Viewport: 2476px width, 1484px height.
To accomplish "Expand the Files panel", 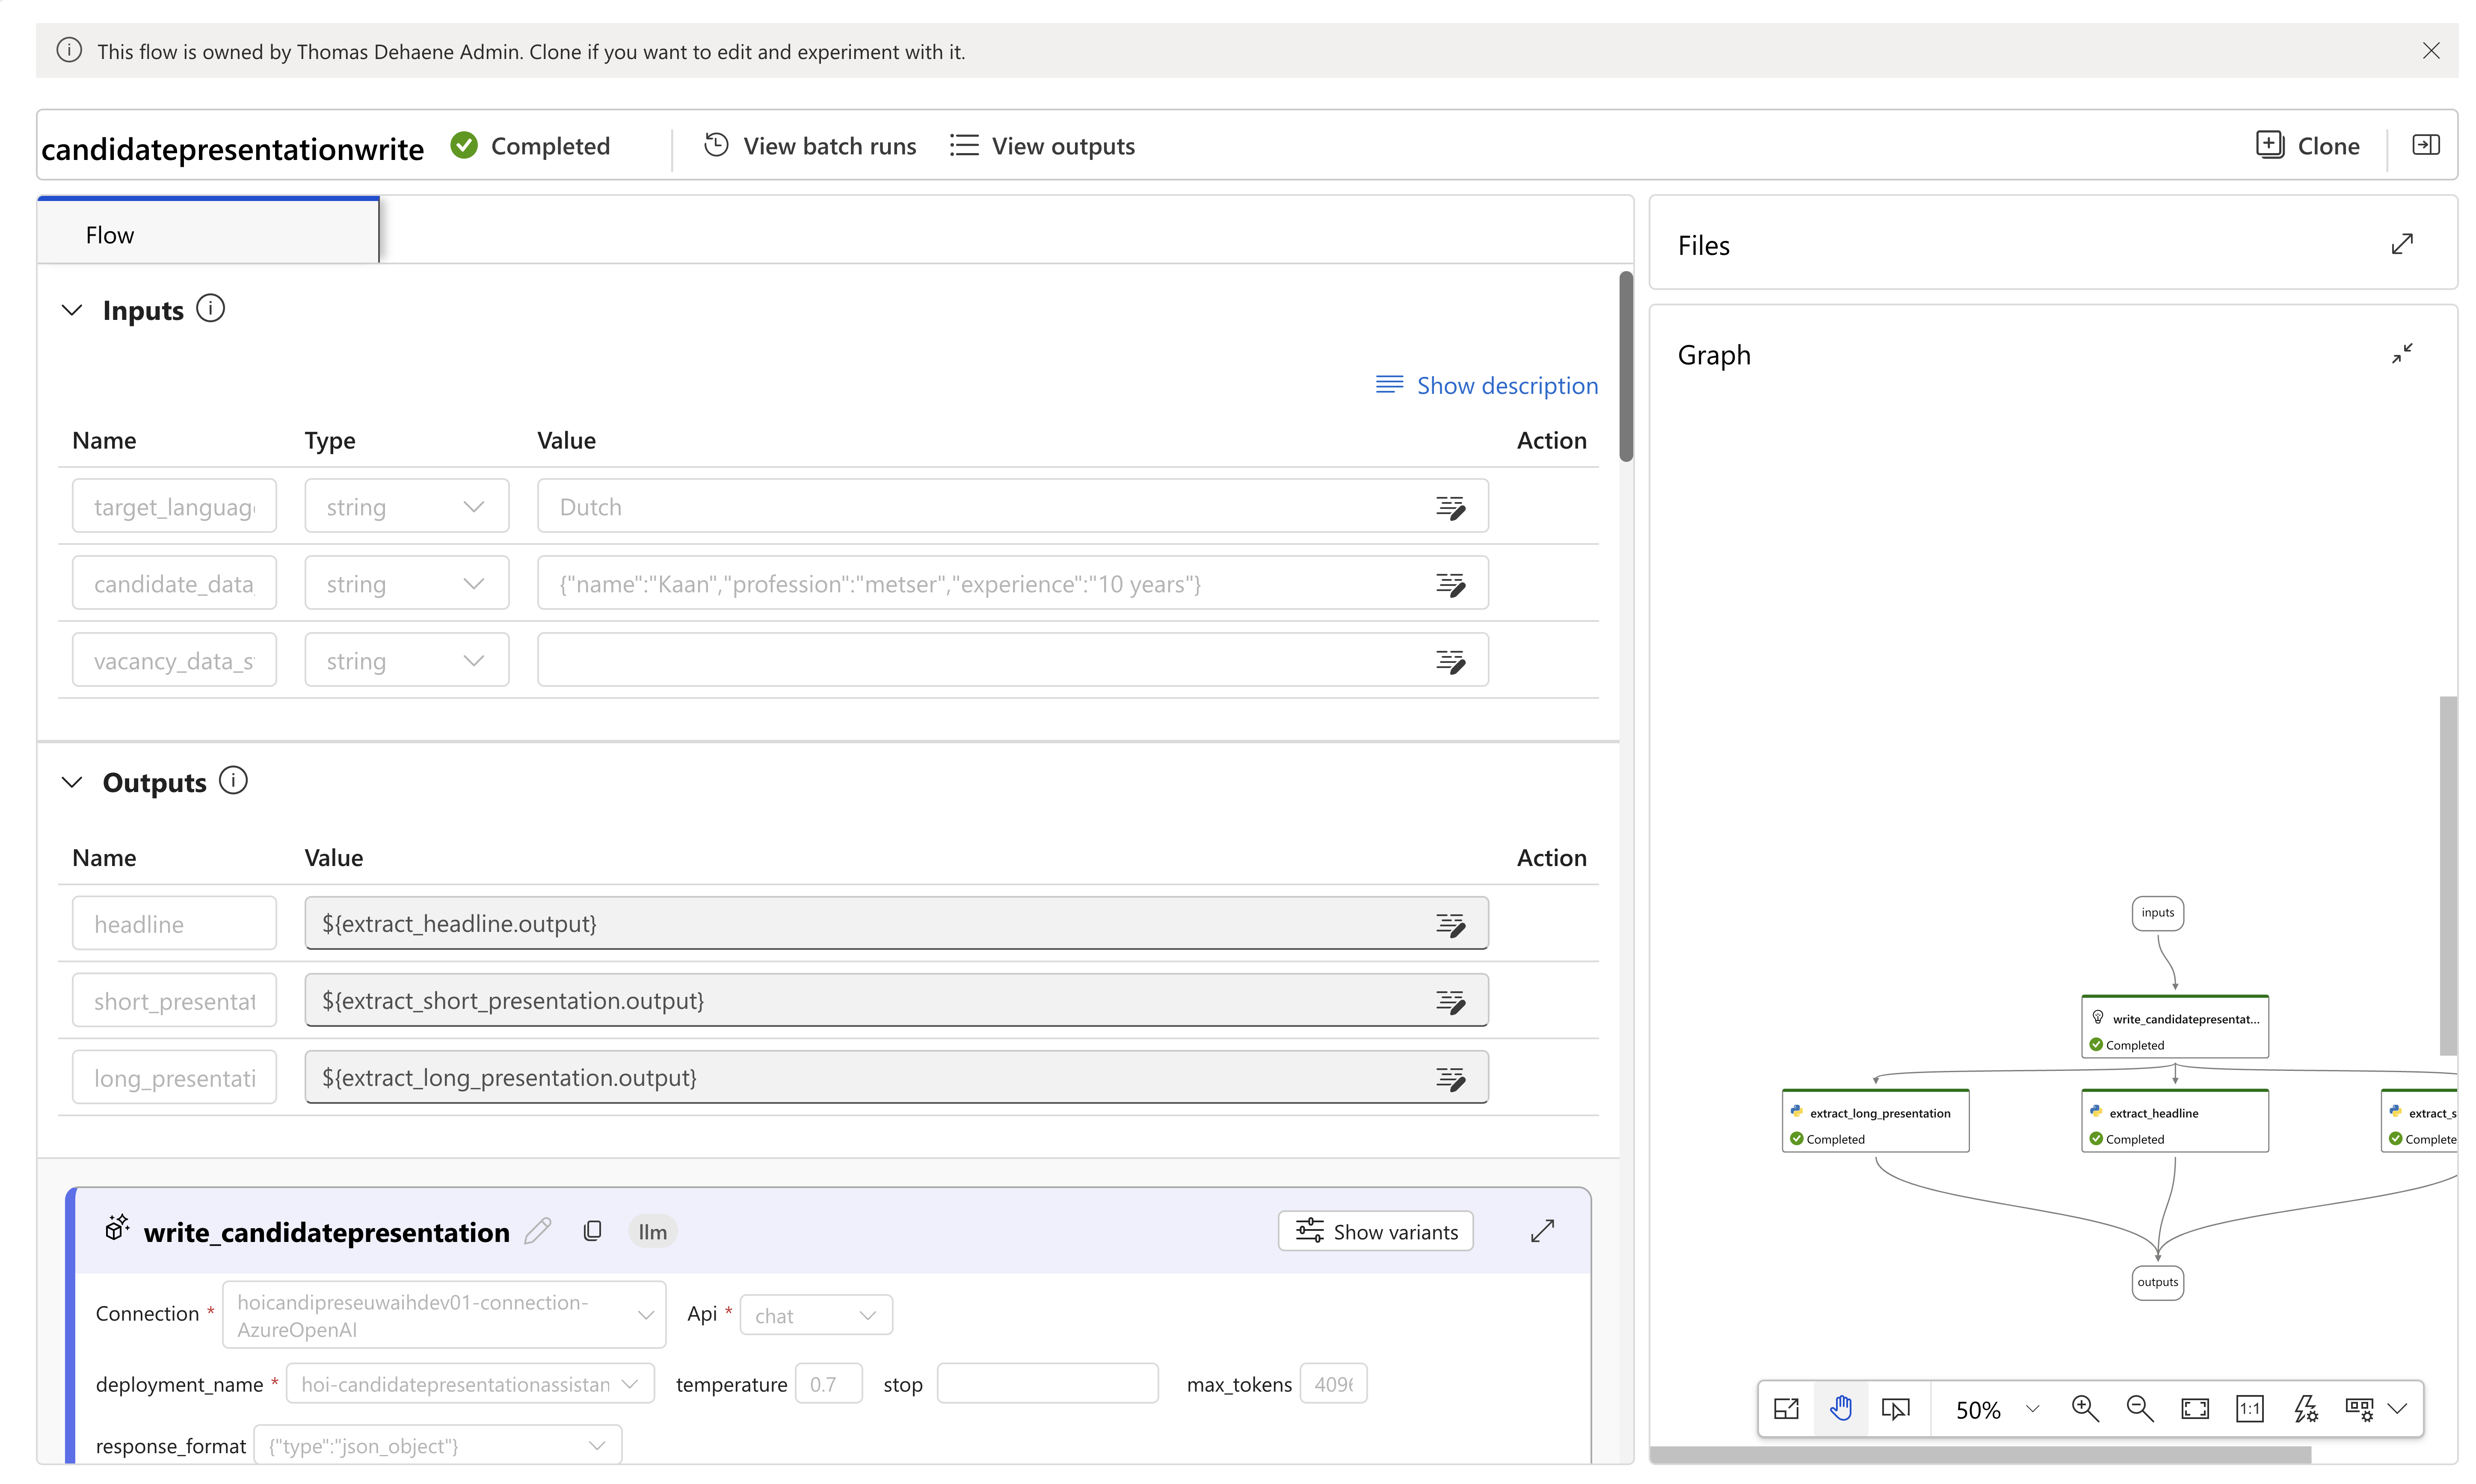I will click(x=2402, y=245).
